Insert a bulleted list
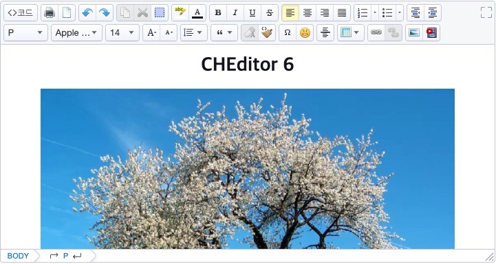This screenshot has height=264, width=496. pos(387,12)
